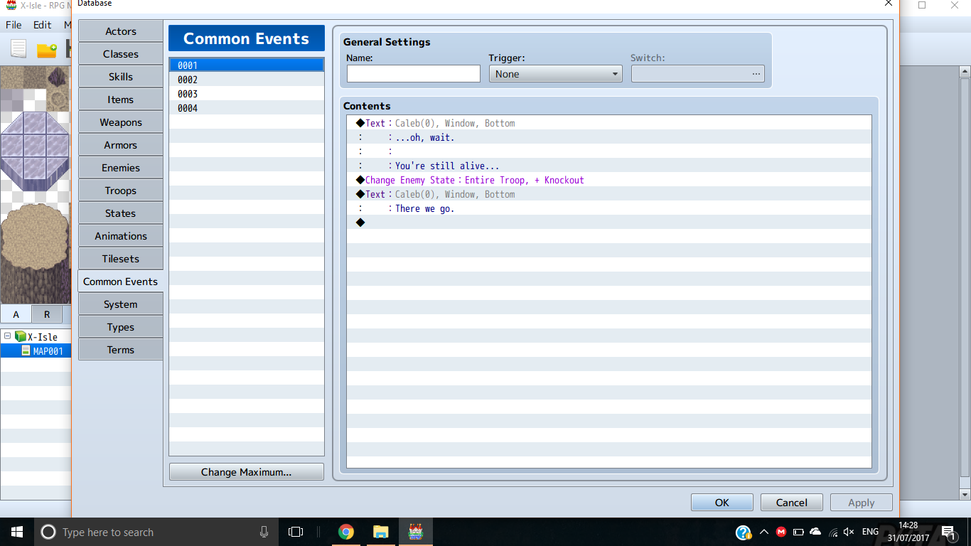Click the purple crystal tile in palette
Screen dimensions: 971x546
pos(35,150)
